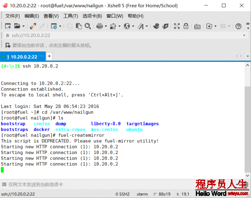
Task: Click the vertical scrollbar thumb
Action: coord(248,129)
